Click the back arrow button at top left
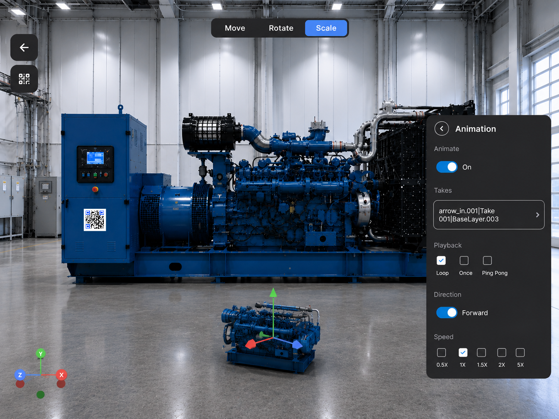Viewport: 559px width, 419px height. 24,47
